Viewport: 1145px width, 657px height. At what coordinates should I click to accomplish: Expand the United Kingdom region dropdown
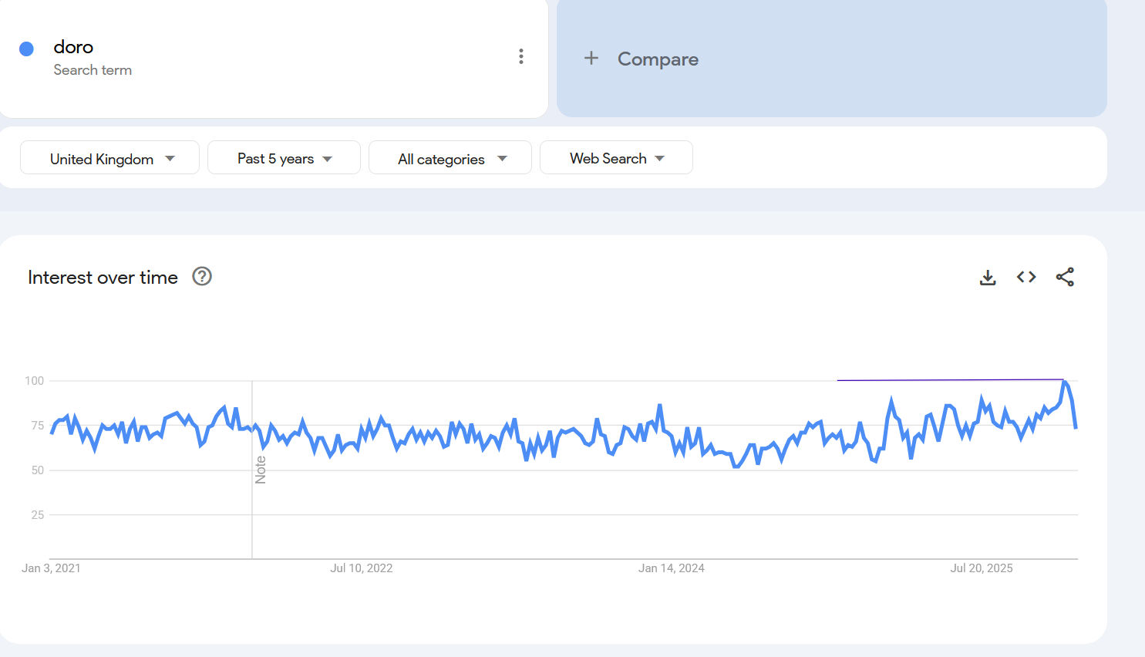click(109, 158)
